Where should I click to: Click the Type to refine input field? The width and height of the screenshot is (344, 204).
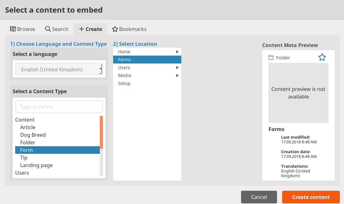(x=59, y=107)
